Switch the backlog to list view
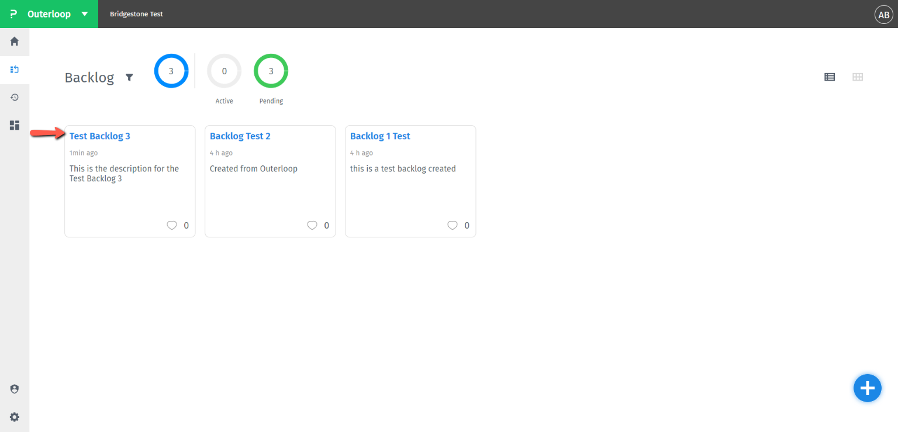This screenshot has height=432, width=898. pyautogui.click(x=829, y=77)
